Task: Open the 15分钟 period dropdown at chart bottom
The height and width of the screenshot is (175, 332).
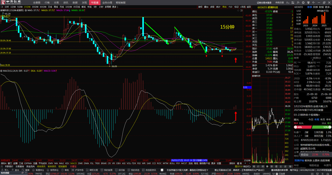Action: [247, 160]
